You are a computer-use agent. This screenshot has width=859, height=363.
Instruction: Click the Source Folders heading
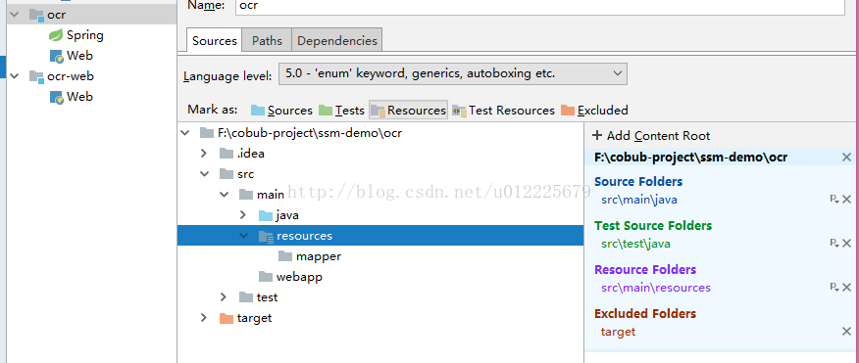click(x=638, y=182)
